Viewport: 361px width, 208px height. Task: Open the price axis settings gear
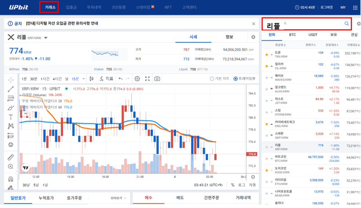point(253,177)
